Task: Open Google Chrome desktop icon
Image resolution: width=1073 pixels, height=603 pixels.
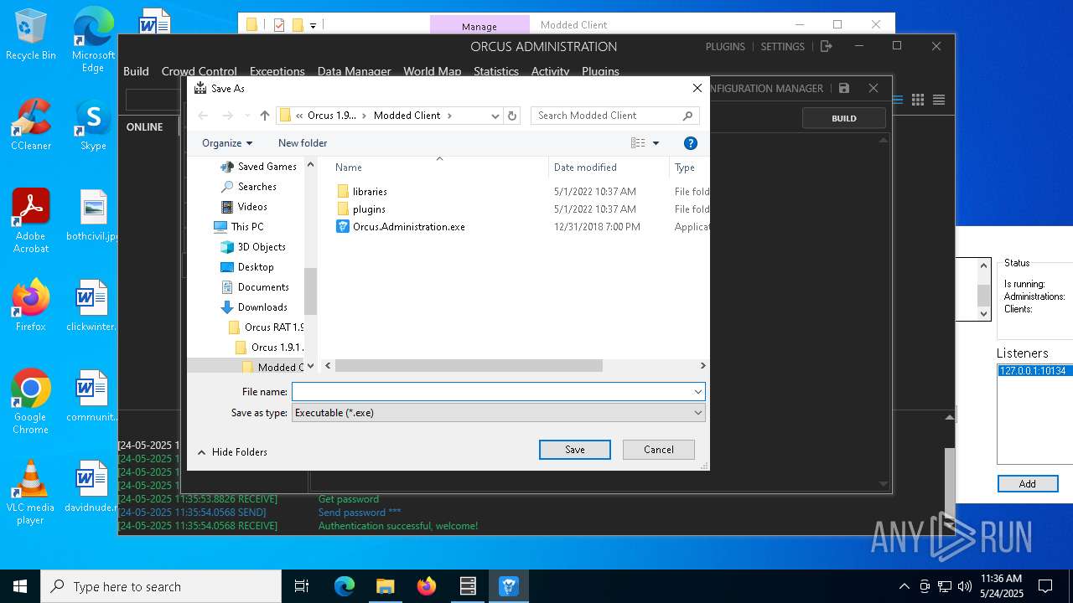Action: [x=30, y=402]
